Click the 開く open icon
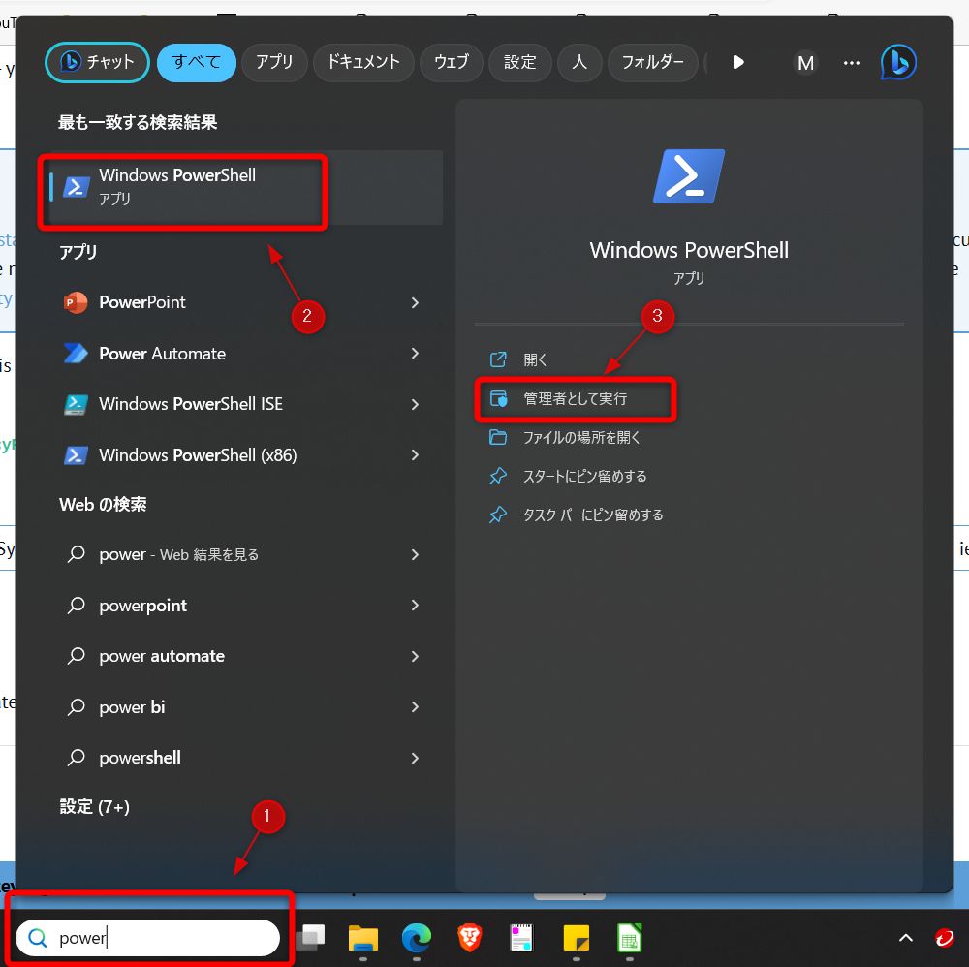The image size is (969, 967). click(498, 359)
